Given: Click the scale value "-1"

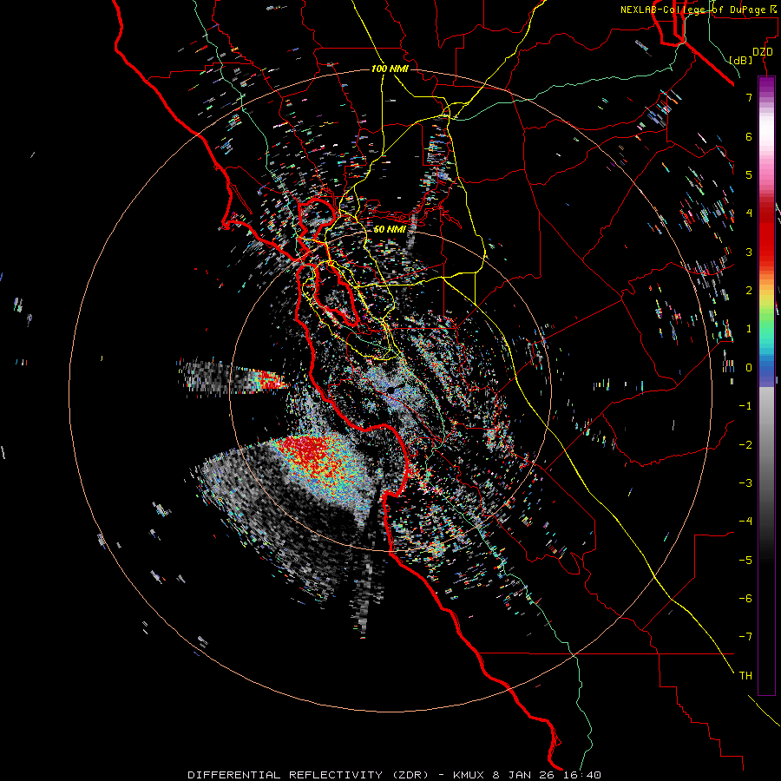Looking at the screenshot, I should pos(745,406).
